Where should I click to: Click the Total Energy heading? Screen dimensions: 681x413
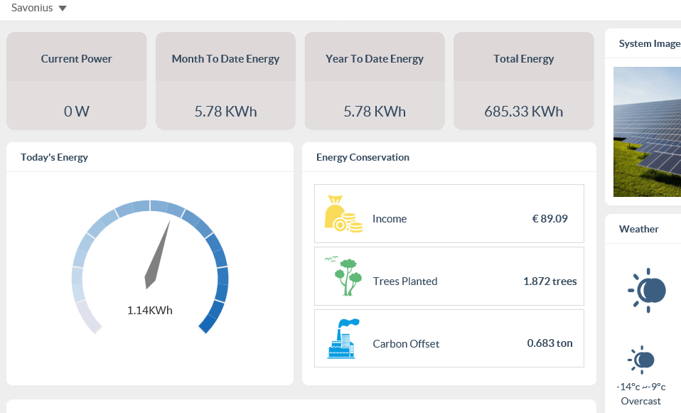[524, 59]
